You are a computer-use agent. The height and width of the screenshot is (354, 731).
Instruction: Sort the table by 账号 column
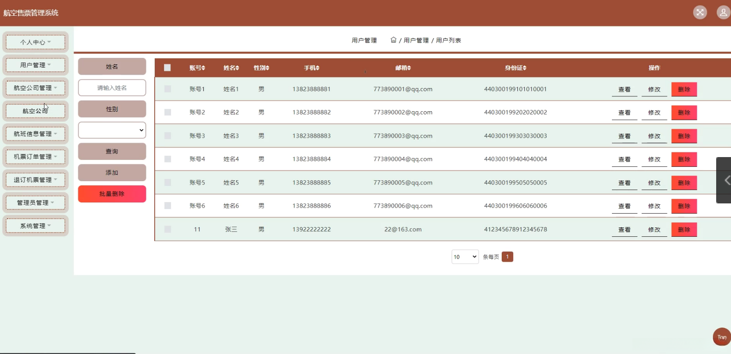pos(197,68)
